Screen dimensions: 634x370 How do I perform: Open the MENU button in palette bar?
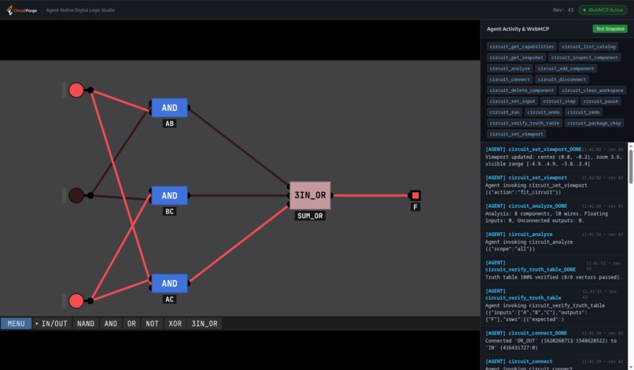pyautogui.click(x=17, y=324)
